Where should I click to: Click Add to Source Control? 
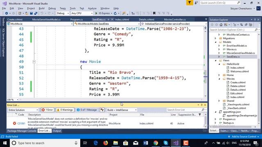pos(244,136)
